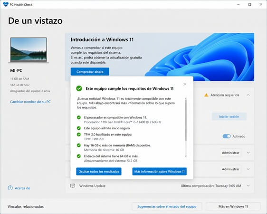Viewport: 267px width, 214px height.
Task: Click the yellow warning triangle icon
Action: point(206,95)
